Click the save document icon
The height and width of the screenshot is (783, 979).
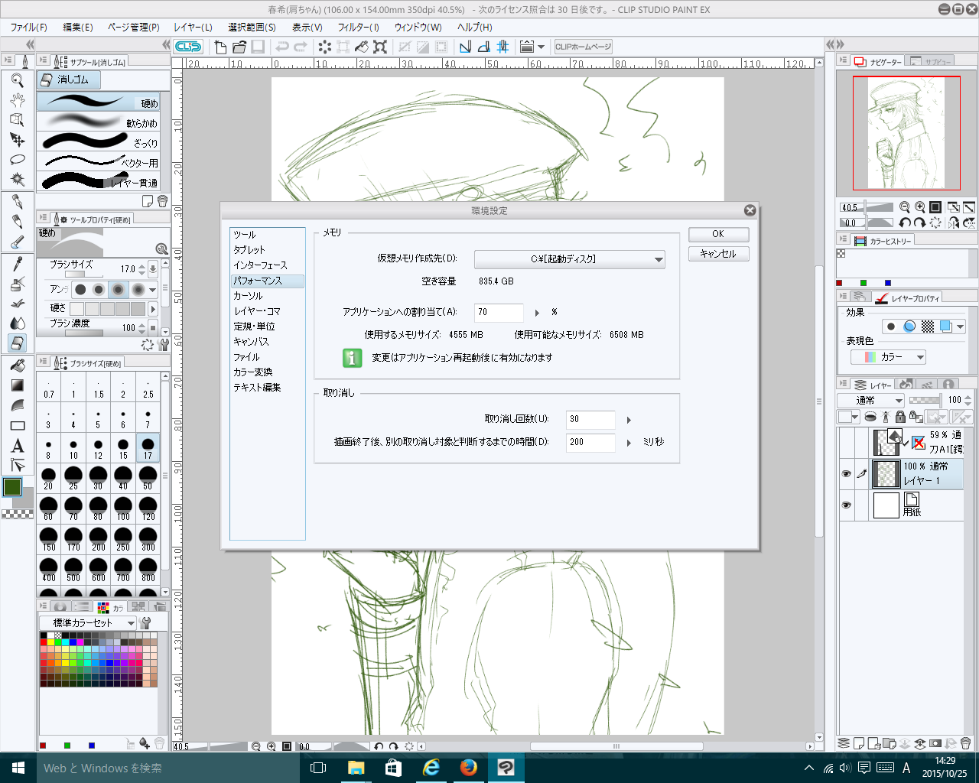[258, 47]
